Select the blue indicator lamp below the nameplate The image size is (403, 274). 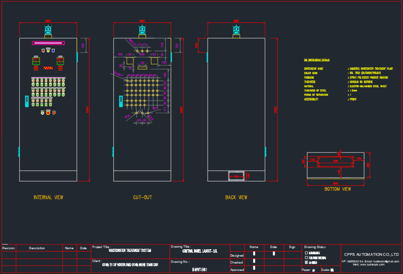tap(53, 50)
